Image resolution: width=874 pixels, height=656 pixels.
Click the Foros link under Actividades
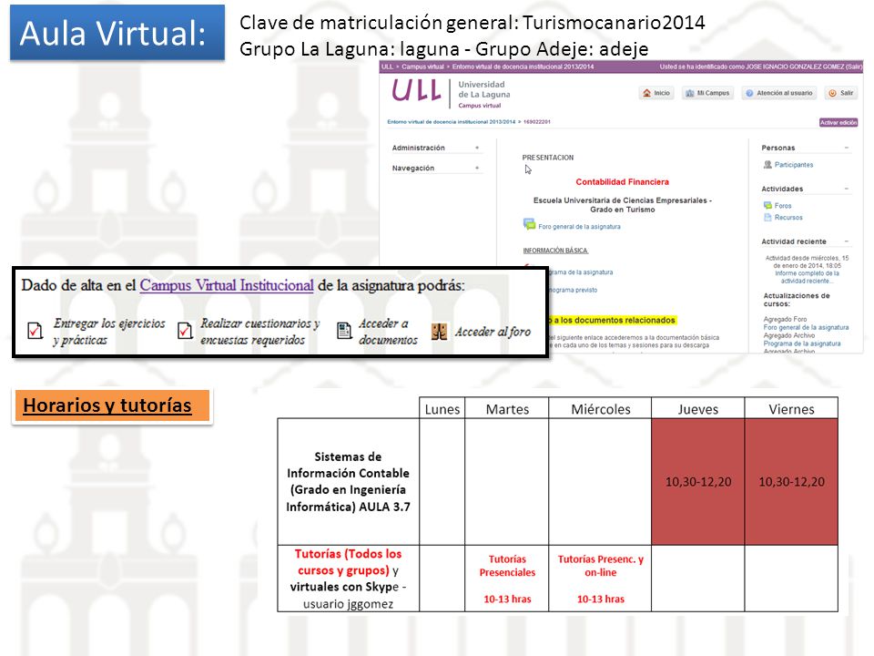tap(783, 205)
